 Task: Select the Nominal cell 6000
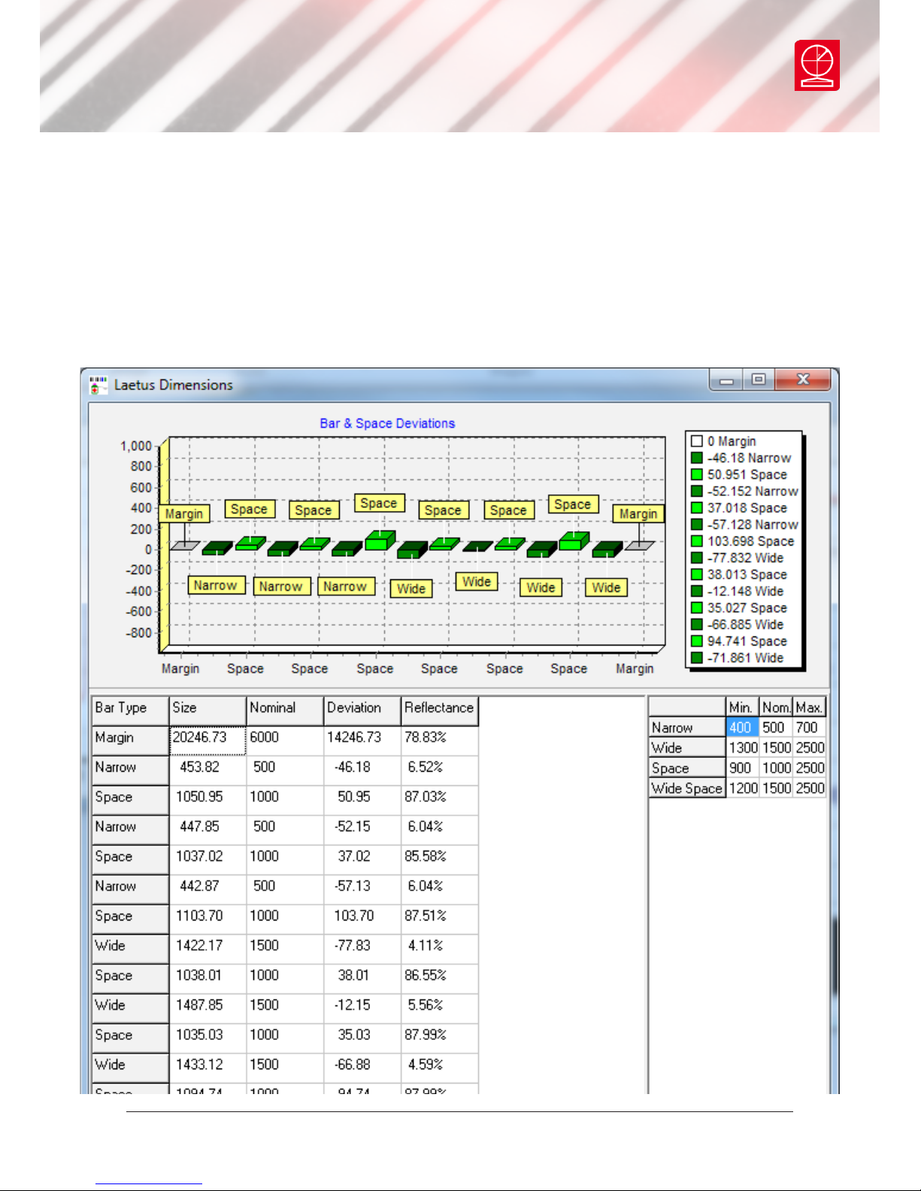click(285, 739)
